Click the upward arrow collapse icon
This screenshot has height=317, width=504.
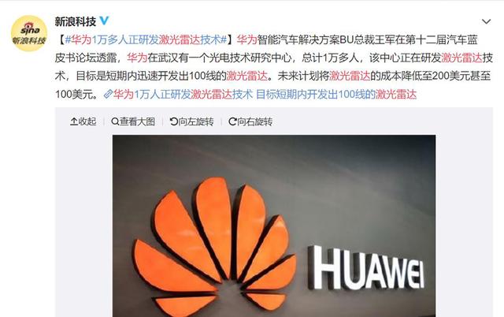click(x=74, y=121)
